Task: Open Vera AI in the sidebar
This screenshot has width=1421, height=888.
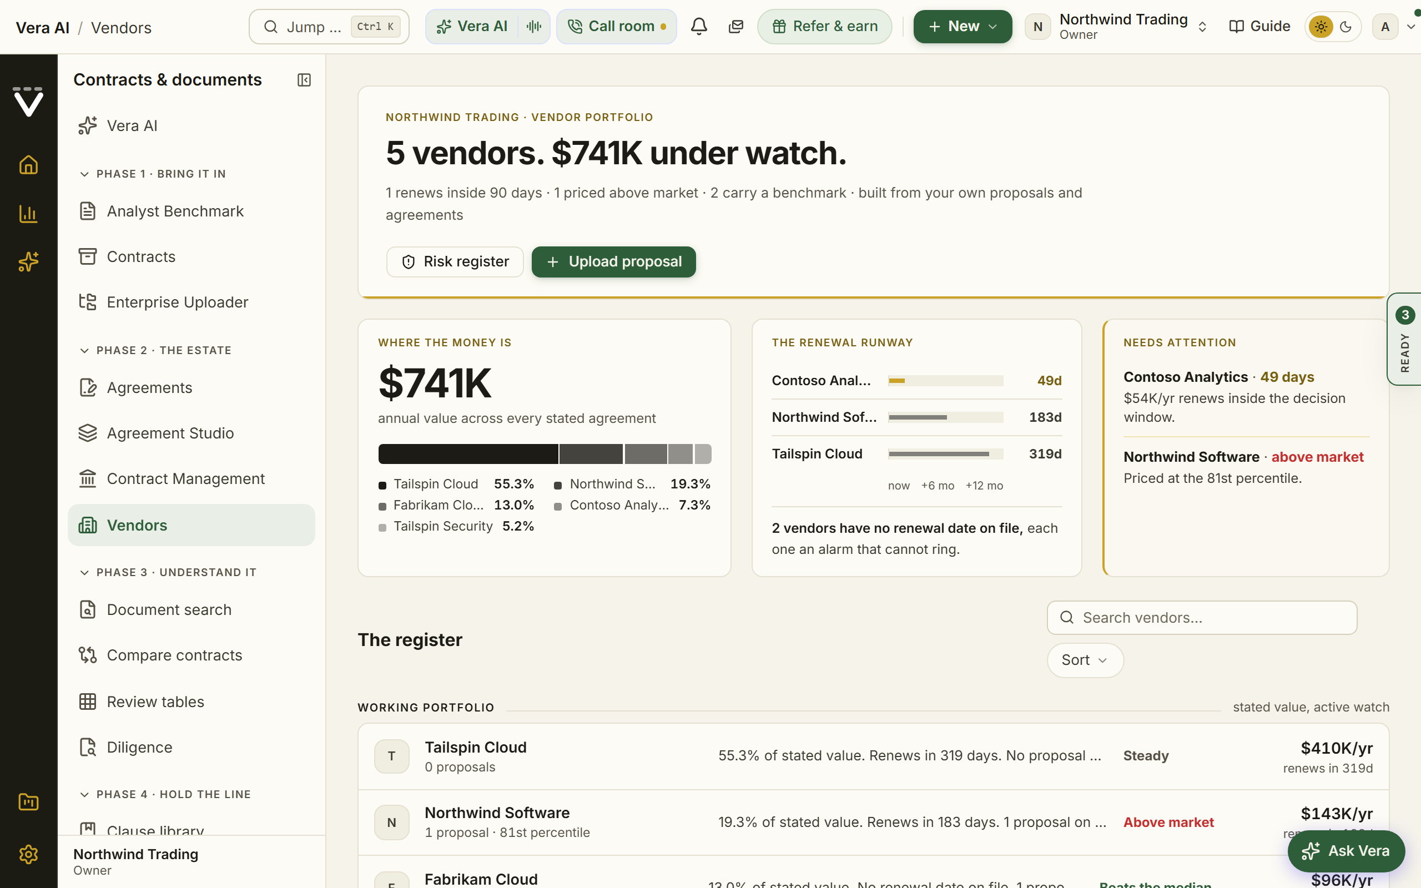Action: [x=191, y=125]
